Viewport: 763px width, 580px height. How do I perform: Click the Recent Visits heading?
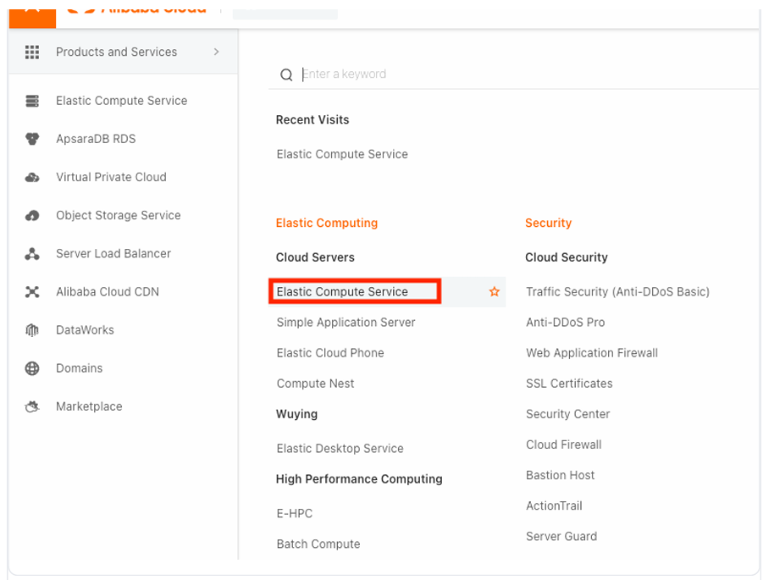tap(312, 119)
